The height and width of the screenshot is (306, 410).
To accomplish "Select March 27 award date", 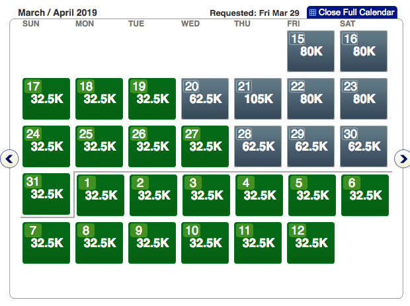I will 205,146.
